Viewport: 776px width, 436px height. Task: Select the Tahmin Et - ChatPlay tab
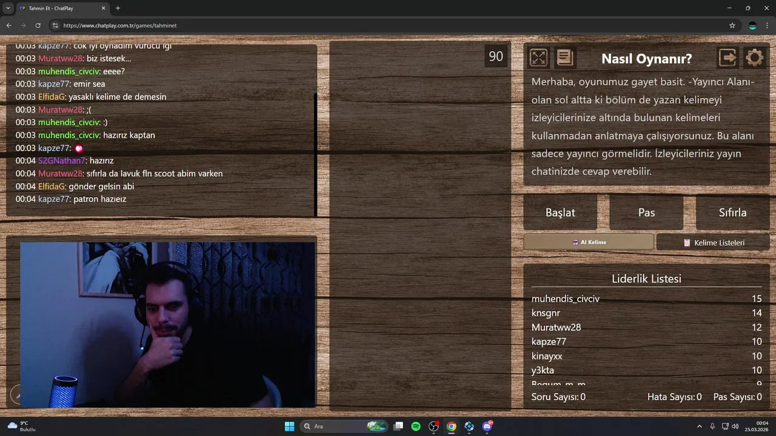click(x=62, y=8)
